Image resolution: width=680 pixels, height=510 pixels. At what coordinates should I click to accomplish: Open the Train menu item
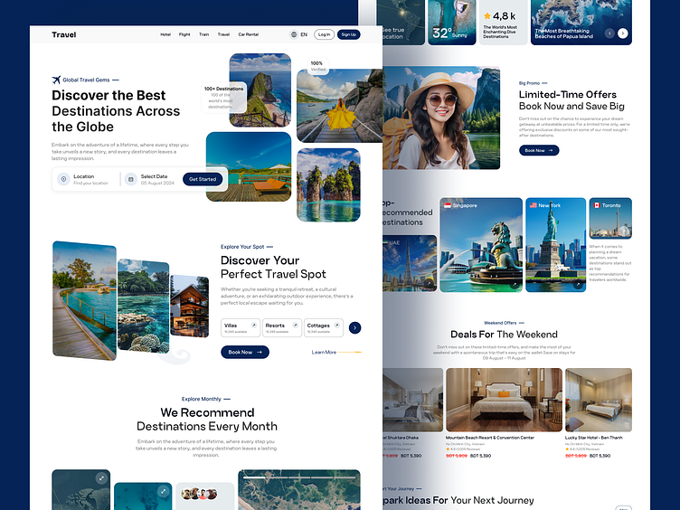click(x=203, y=34)
